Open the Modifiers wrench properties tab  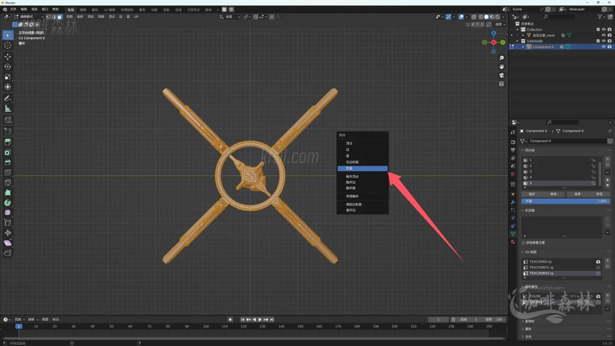(x=513, y=202)
